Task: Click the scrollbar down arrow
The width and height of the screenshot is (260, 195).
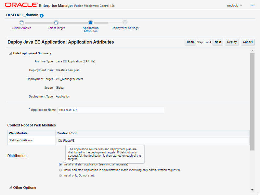Action: point(252,190)
